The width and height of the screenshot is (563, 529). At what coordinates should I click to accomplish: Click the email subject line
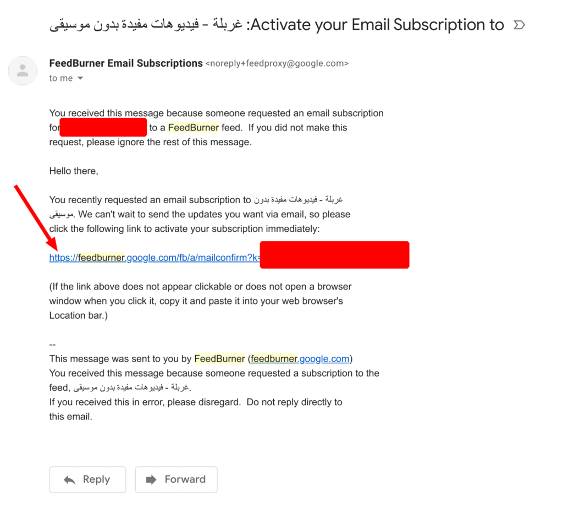click(x=277, y=25)
